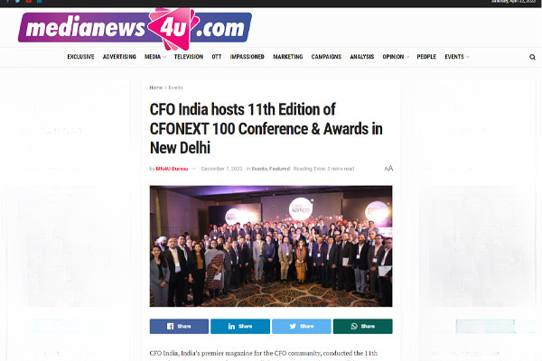The width and height of the screenshot is (542, 361).
Task: Share article on Twitter
Action: tap(302, 326)
